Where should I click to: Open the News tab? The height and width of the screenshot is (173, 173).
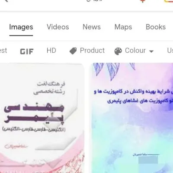tap(92, 27)
